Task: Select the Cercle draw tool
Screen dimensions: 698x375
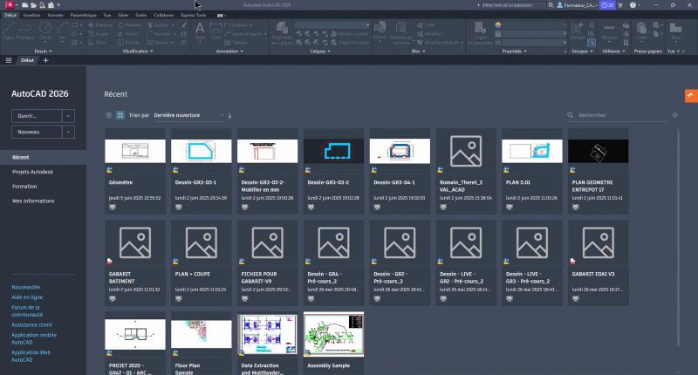Action: (45, 31)
